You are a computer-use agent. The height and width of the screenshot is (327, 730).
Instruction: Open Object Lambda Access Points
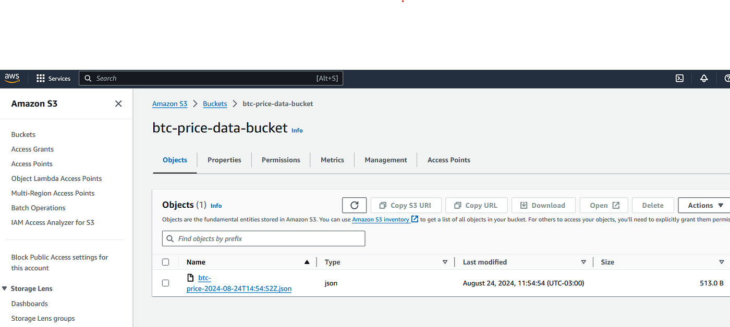pyautogui.click(x=56, y=178)
